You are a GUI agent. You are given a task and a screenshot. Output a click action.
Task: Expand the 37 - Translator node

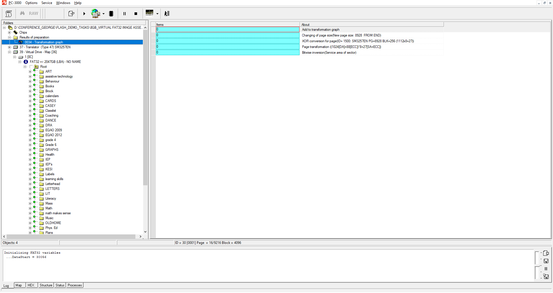pyautogui.click(x=10, y=47)
